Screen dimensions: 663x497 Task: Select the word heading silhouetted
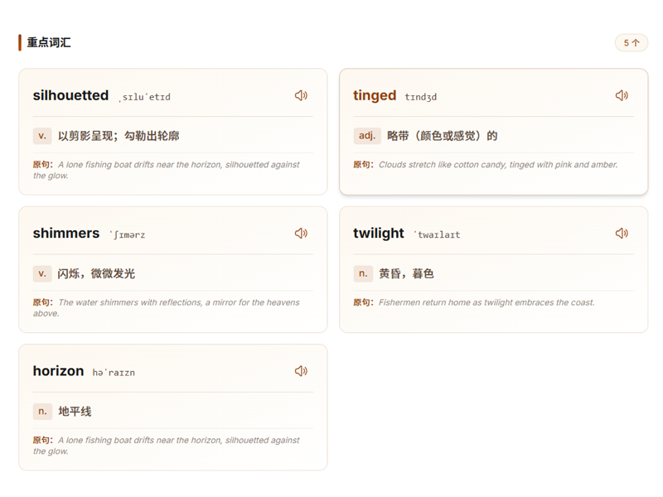[x=70, y=95]
